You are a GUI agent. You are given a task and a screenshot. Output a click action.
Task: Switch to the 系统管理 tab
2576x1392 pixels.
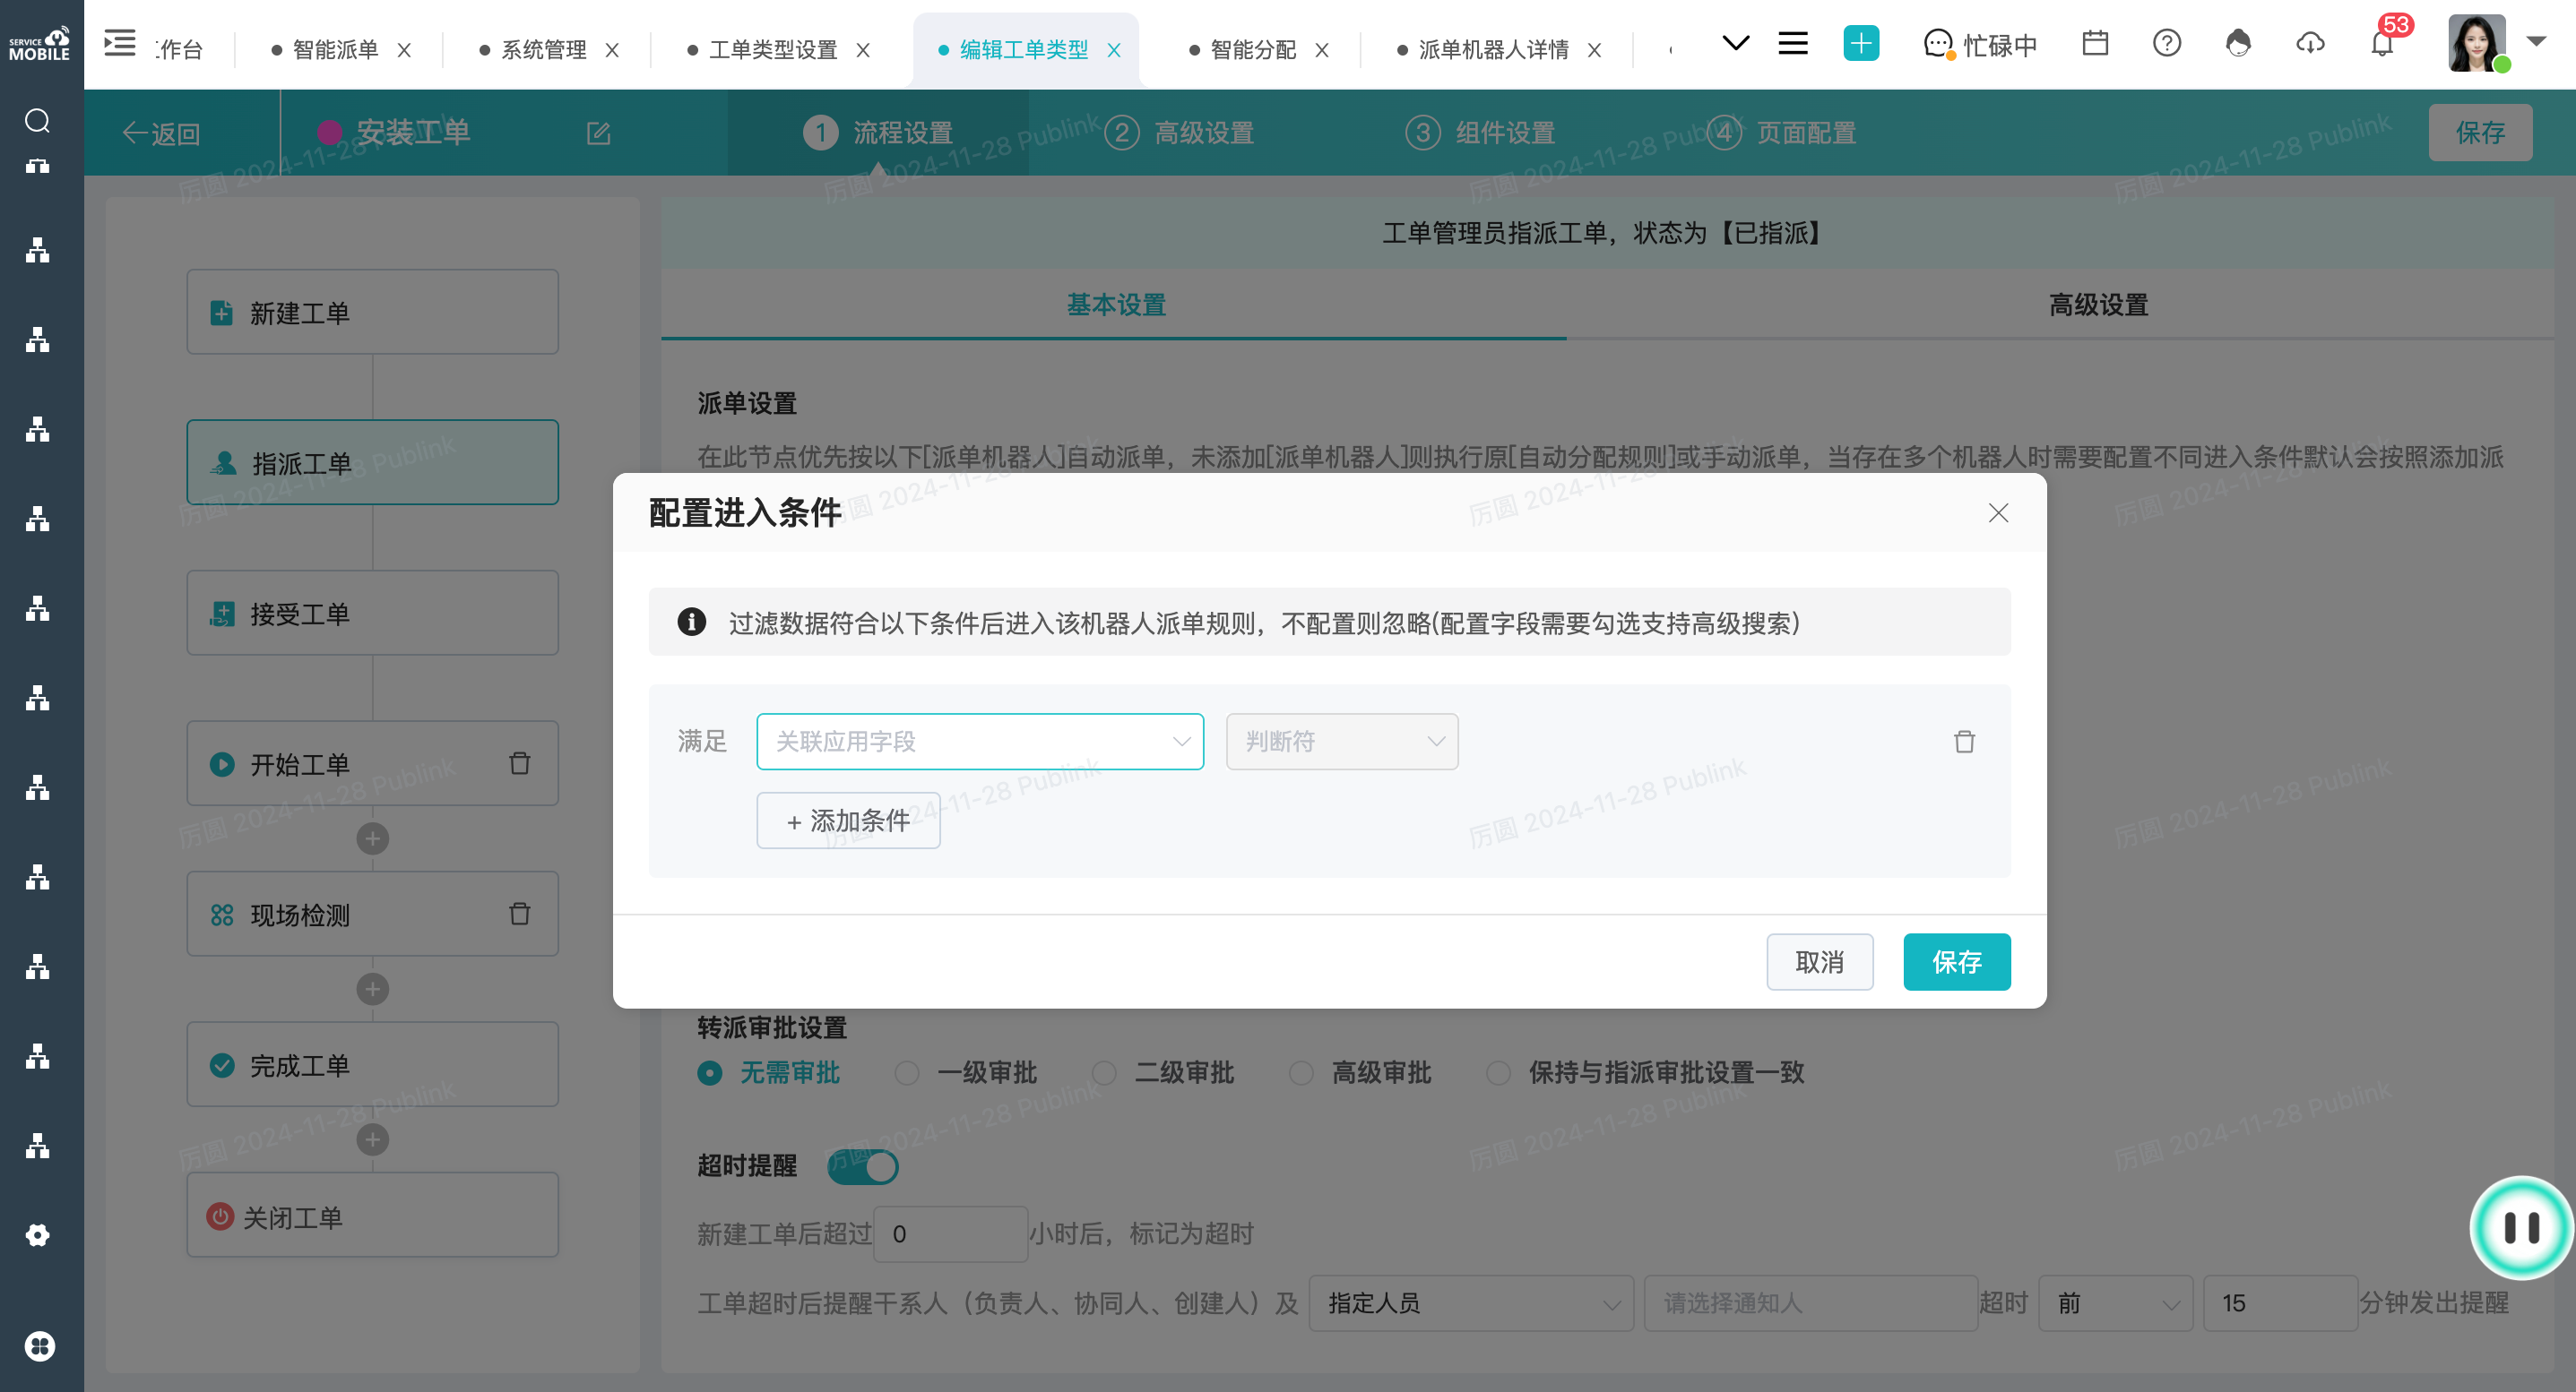coord(544,50)
